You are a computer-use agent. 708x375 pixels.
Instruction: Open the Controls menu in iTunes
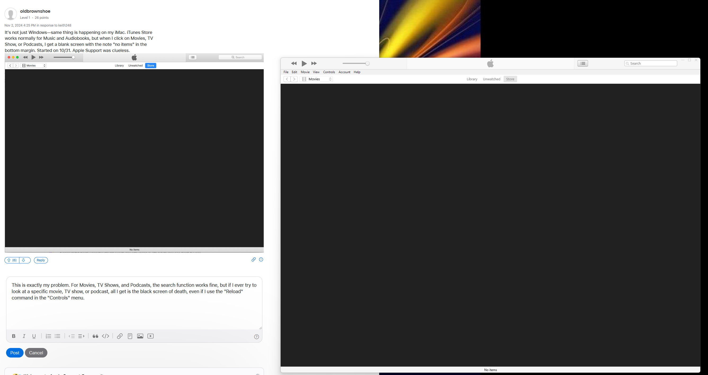coord(329,72)
